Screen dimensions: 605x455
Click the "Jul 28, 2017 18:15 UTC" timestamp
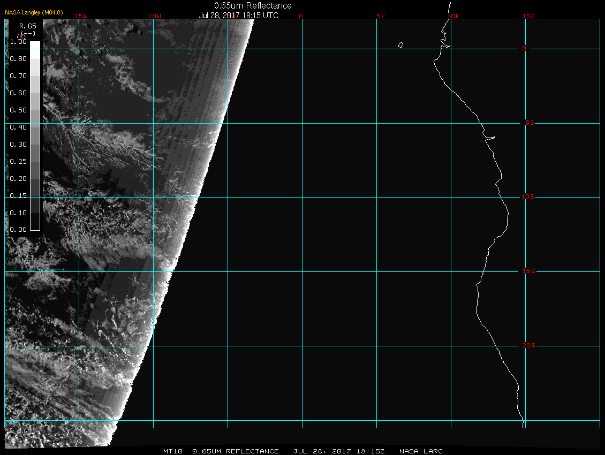click(238, 16)
